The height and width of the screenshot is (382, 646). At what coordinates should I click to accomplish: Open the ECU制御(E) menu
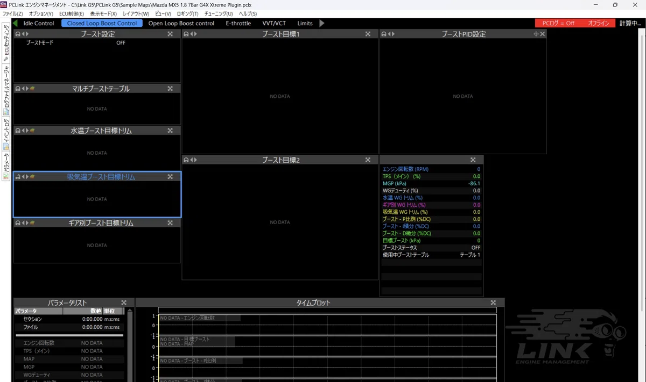coord(71,13)
